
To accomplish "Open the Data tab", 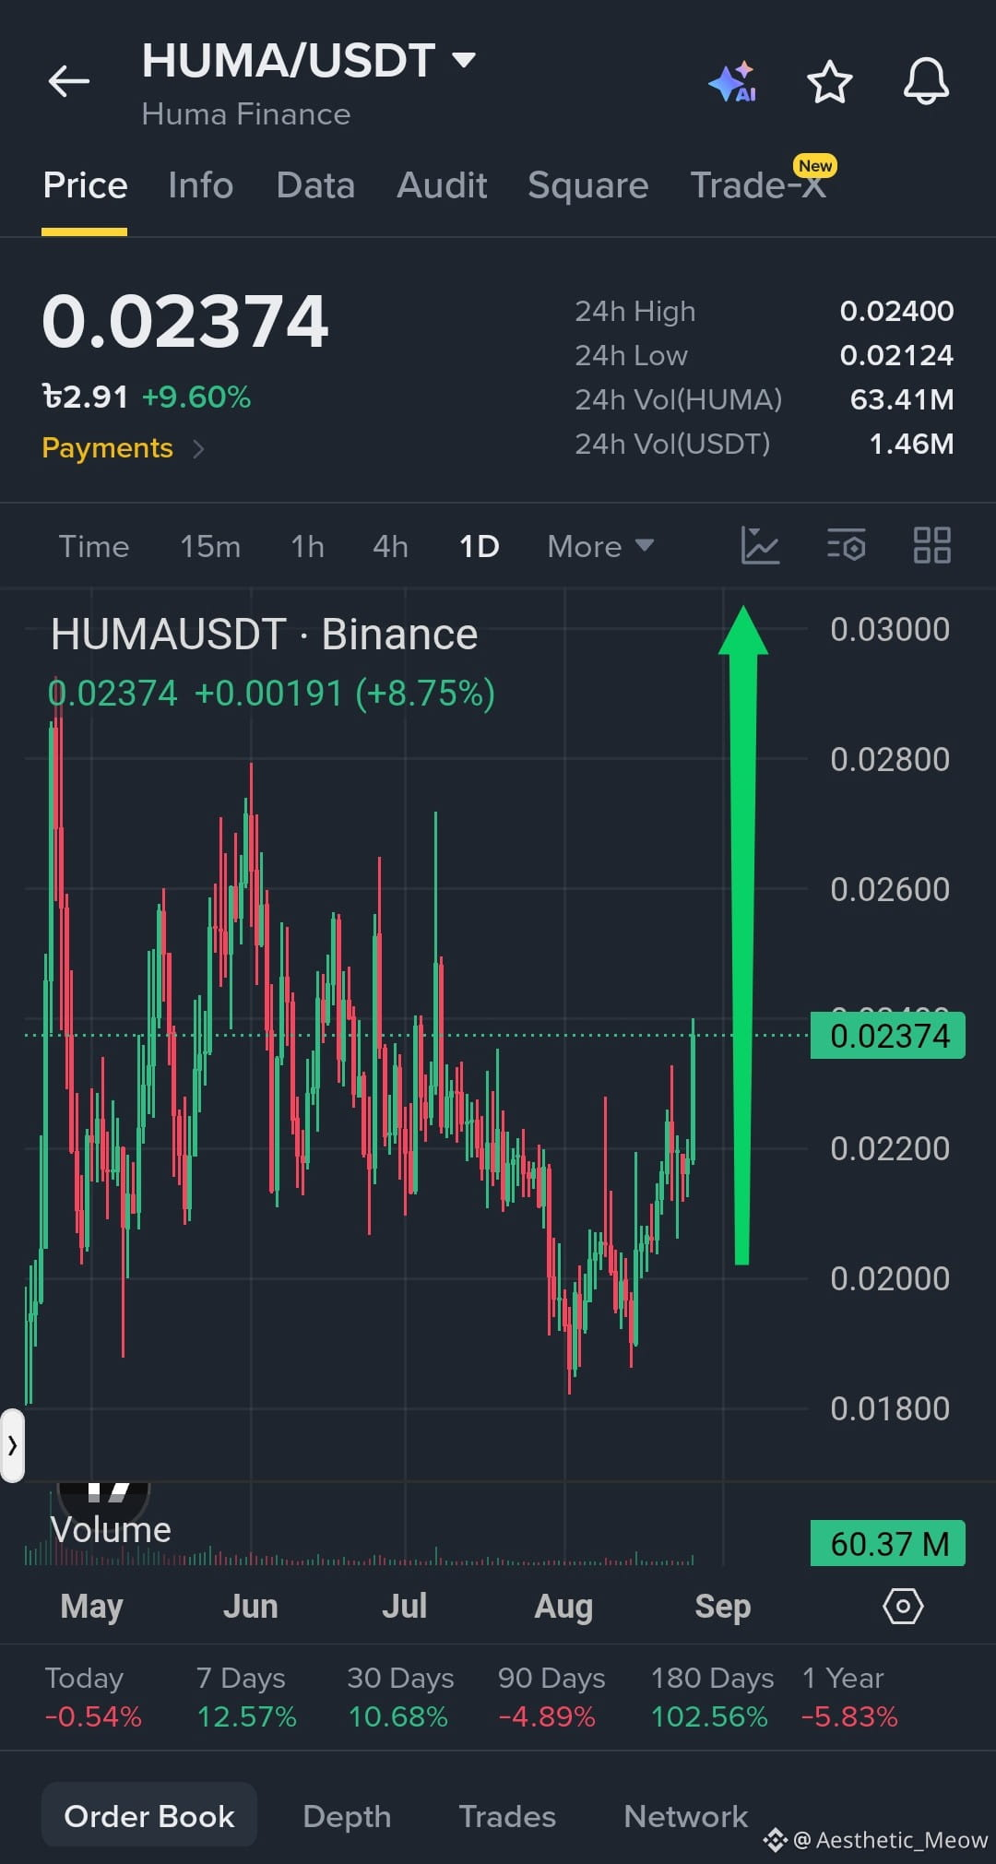I will (315, 185).
